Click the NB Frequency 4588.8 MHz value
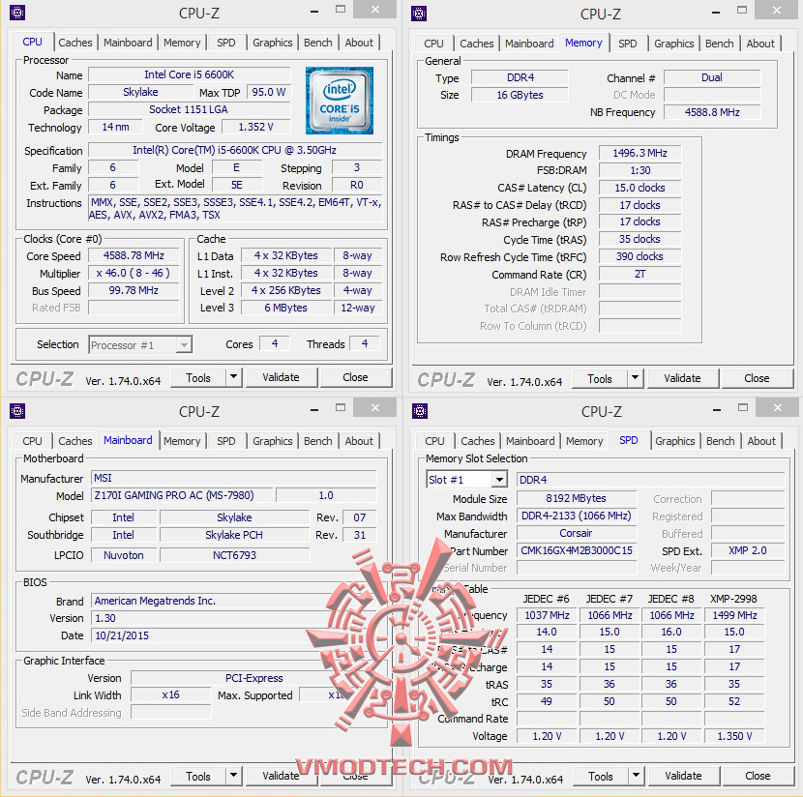This screenshot has width=803, height=797. click(x=712, y=112)
